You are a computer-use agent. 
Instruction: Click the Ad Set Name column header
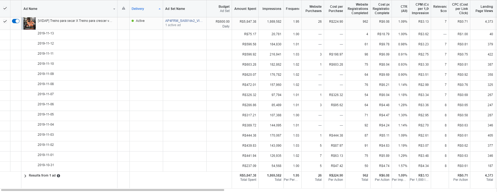click(x=175, y=9)
